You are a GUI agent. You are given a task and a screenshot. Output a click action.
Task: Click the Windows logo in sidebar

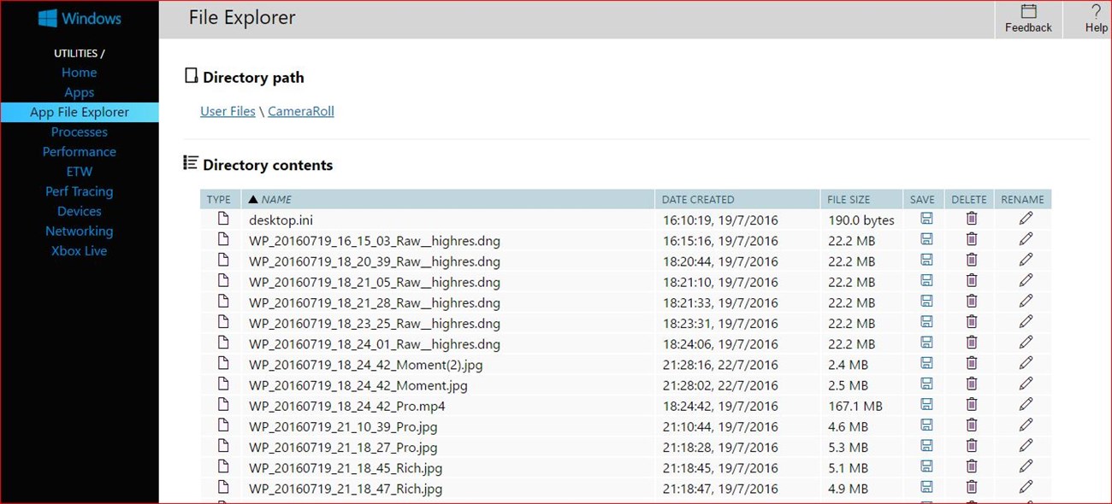pyautogui.click(x=48, y=18)
